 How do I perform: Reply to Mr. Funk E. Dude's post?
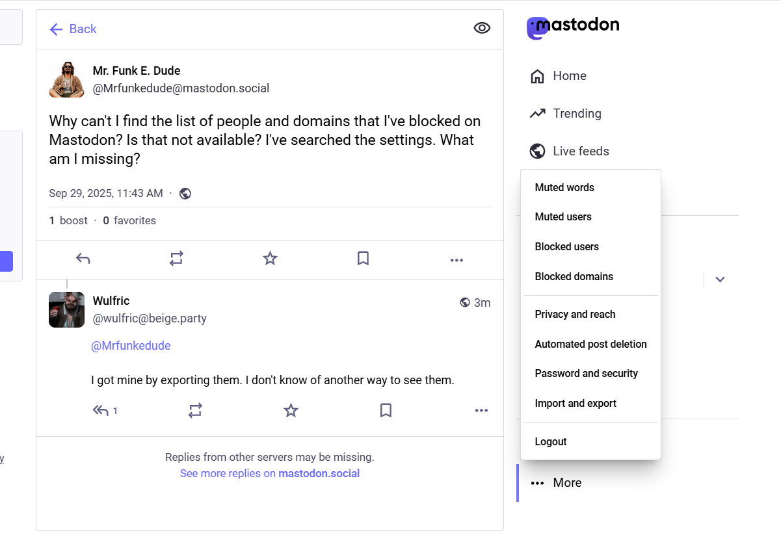pyautogui.click(x=83, y=258)
